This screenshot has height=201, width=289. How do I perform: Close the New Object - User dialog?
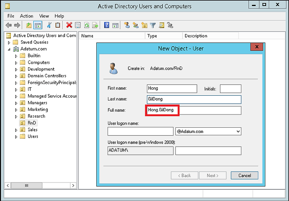coord(257,47)
